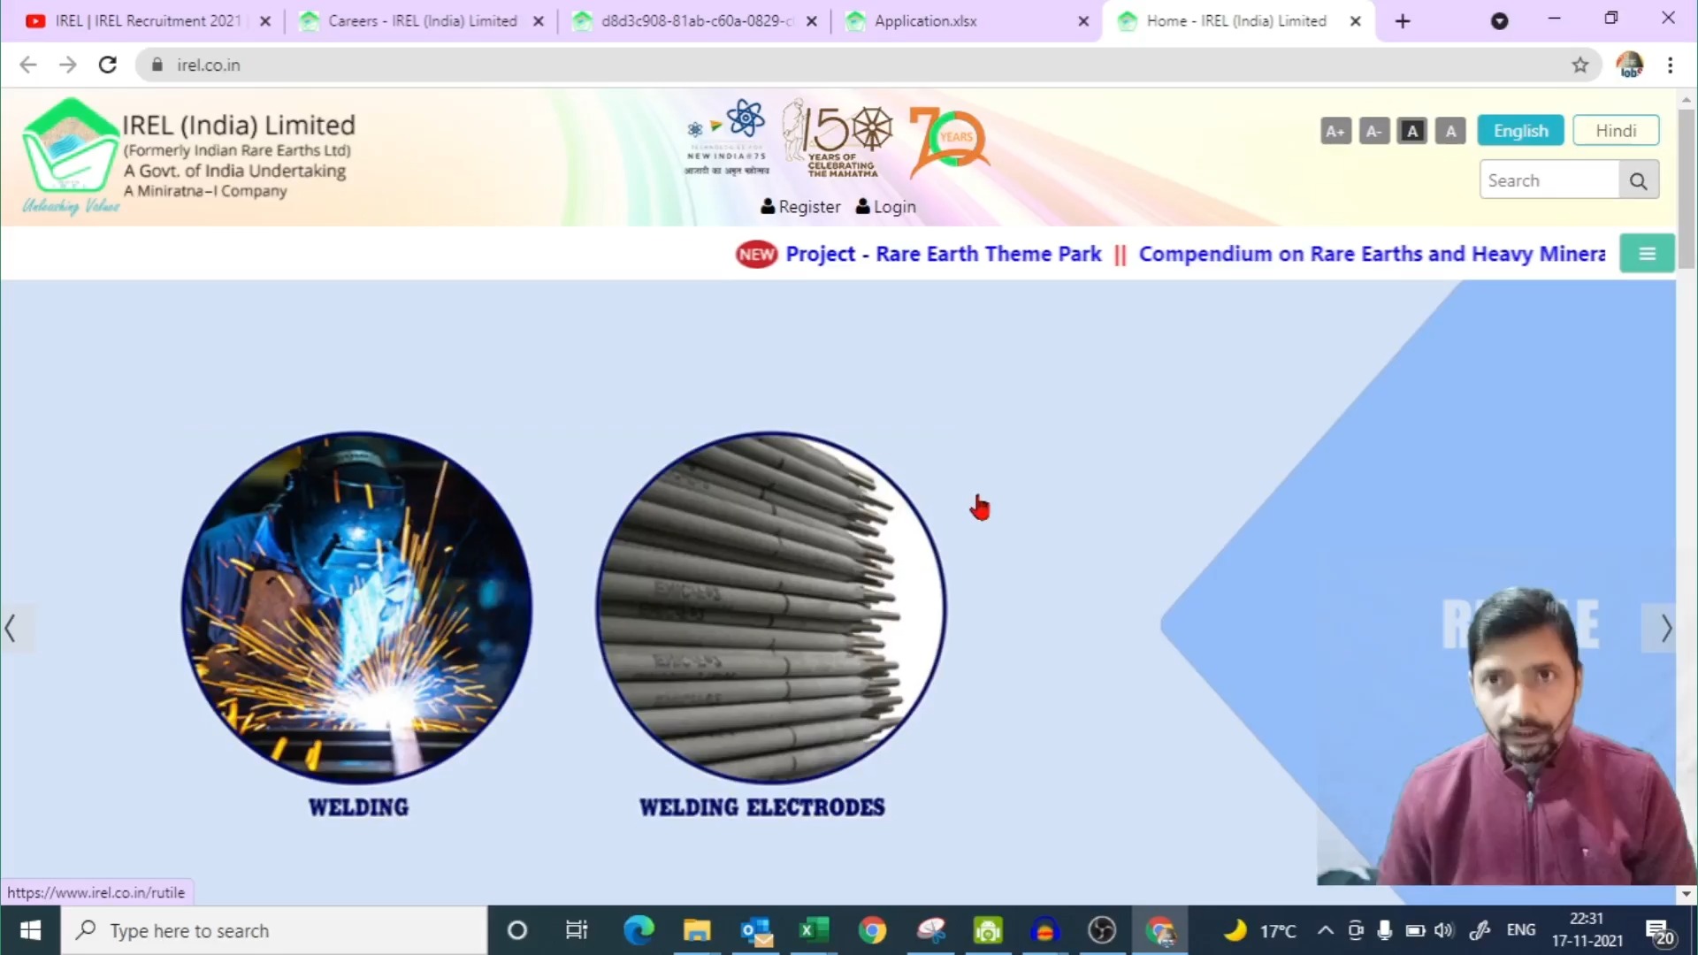Open the Compendium on Rare Earths link
This screenshot has width=1698, height=955.
(1372, 254)
